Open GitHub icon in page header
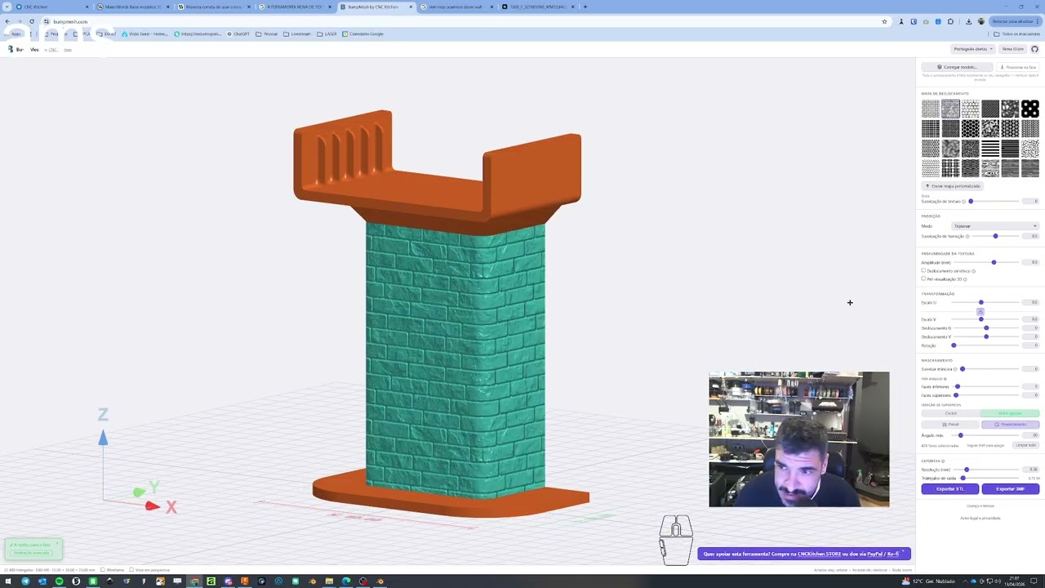The height and width of the screenshot is (588, 1045). click(x=1034, y=49)
